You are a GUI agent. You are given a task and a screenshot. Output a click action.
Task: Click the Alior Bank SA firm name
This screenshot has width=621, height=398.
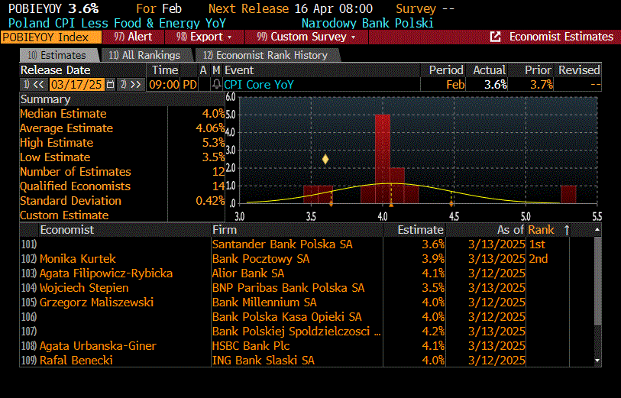(248, 273)
